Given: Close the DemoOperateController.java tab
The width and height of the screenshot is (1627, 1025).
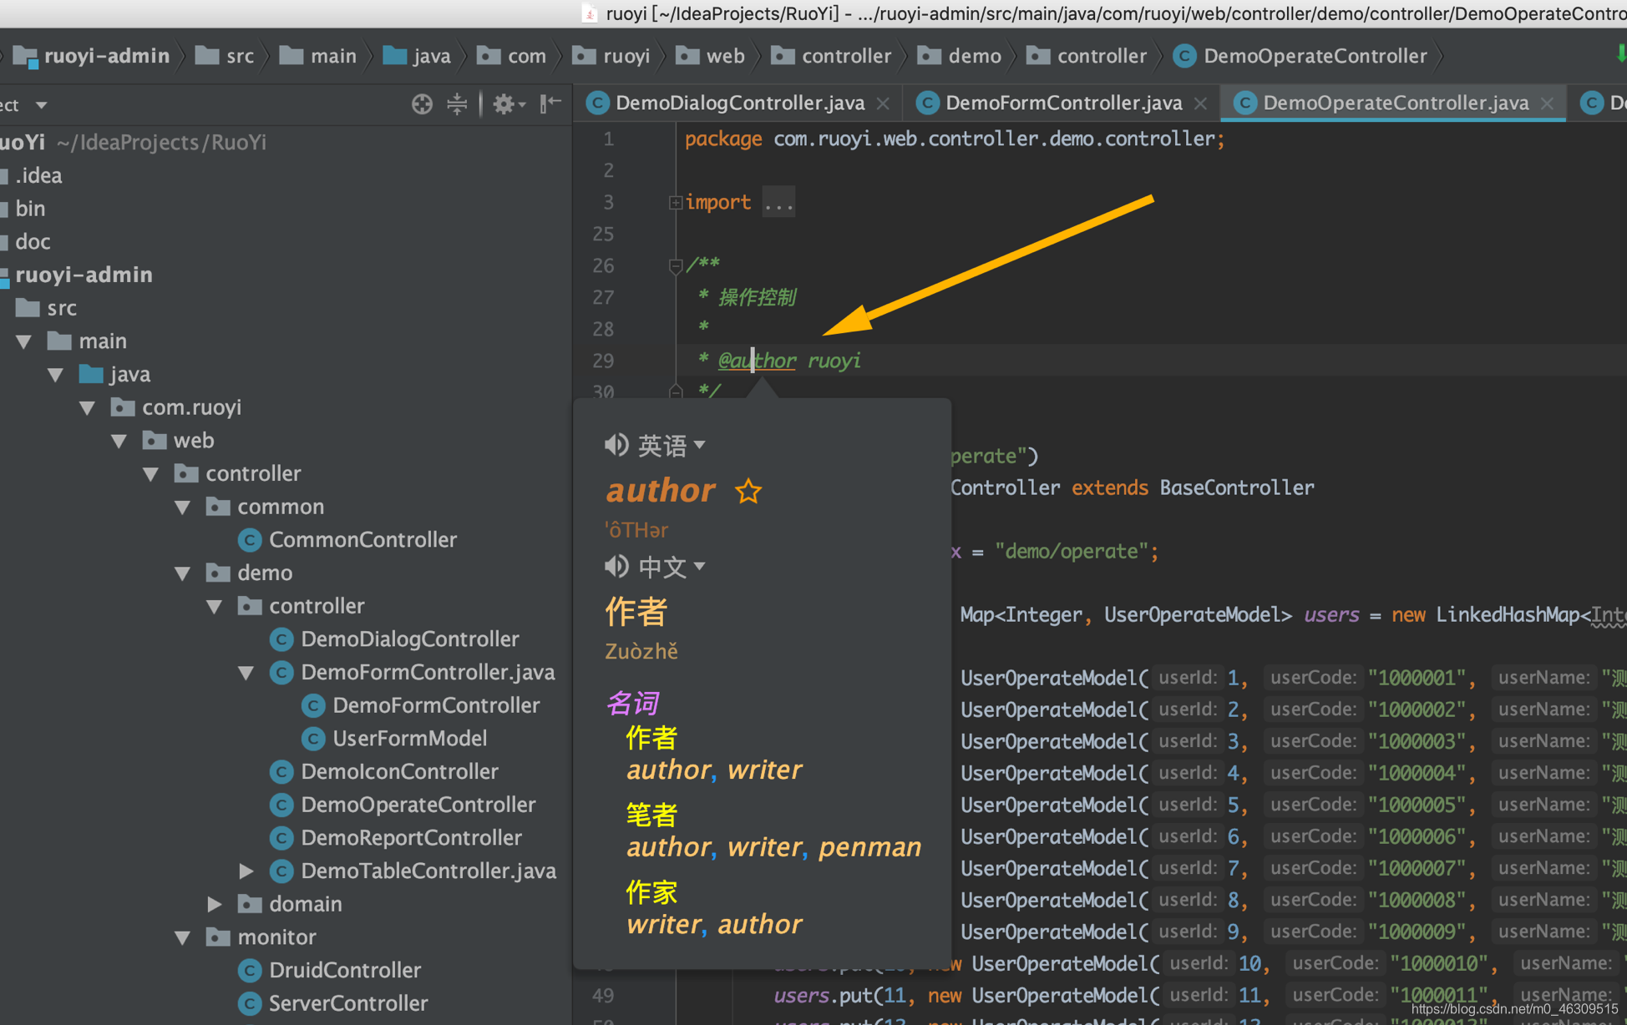Looking at the screenshot, I should (1547, 104).
